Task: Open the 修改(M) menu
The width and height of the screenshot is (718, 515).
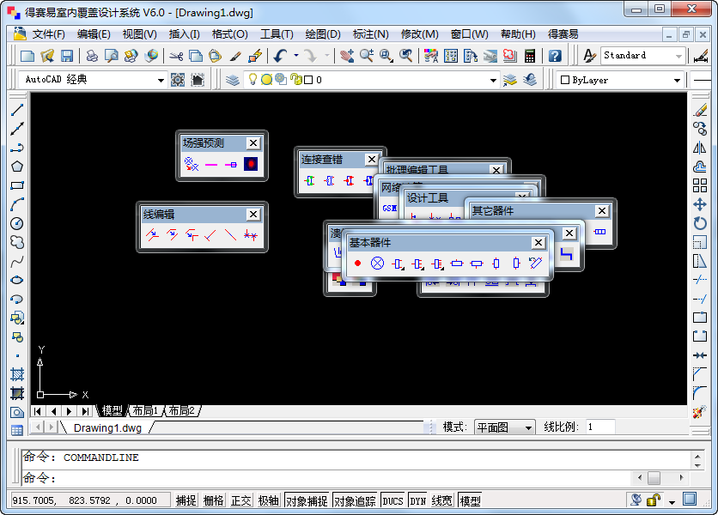Action: (x=419, y=34)
